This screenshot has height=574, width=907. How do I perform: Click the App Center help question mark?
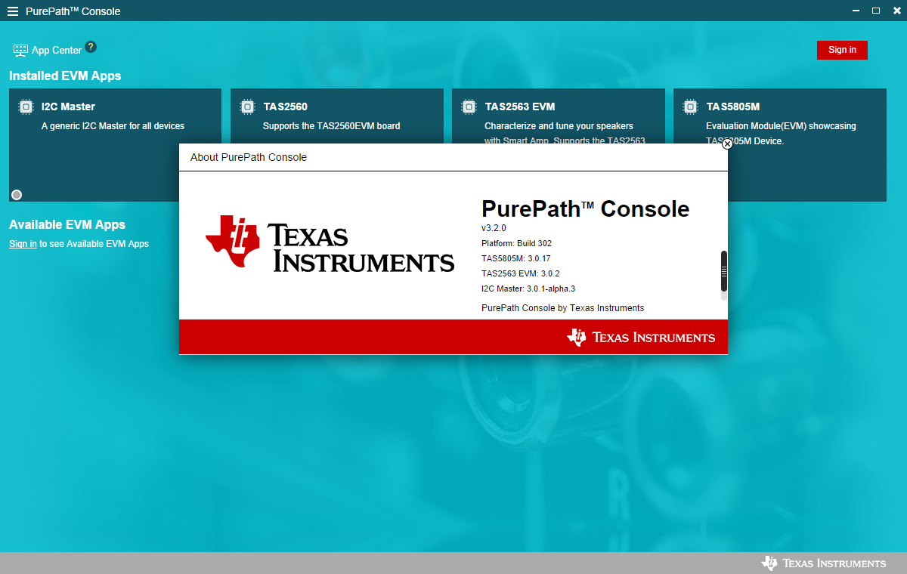tap(91, 47)
